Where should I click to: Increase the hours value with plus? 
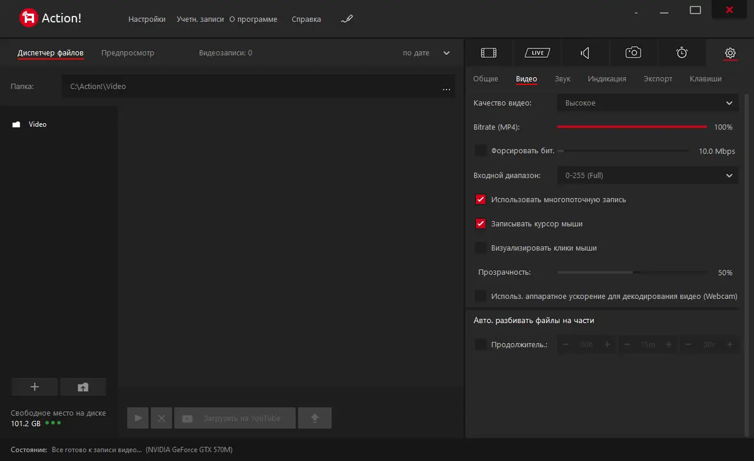pos(607,344)
